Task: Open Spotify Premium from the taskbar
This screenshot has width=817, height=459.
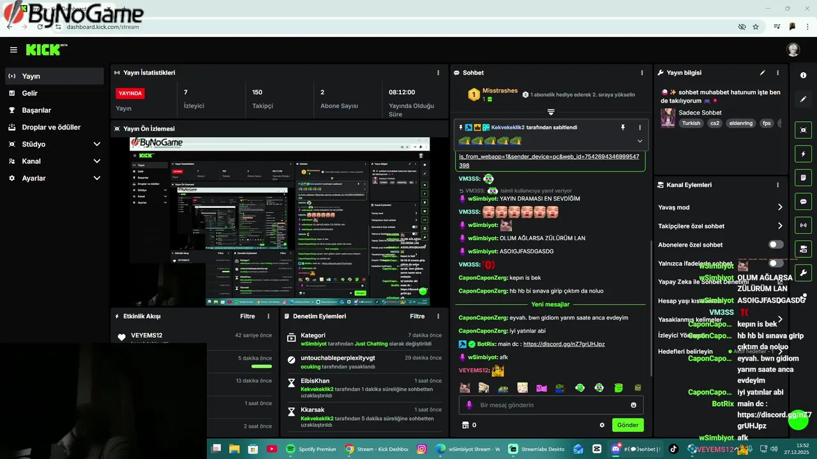Action: click(311, 449)
